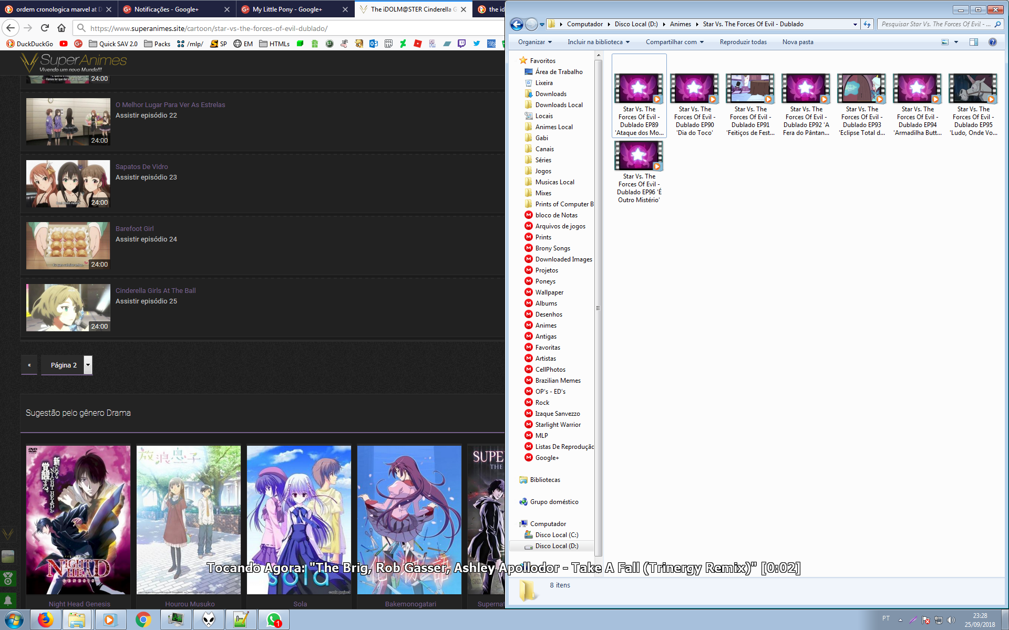Click the Explorer help question mark icon

[992, 42]
